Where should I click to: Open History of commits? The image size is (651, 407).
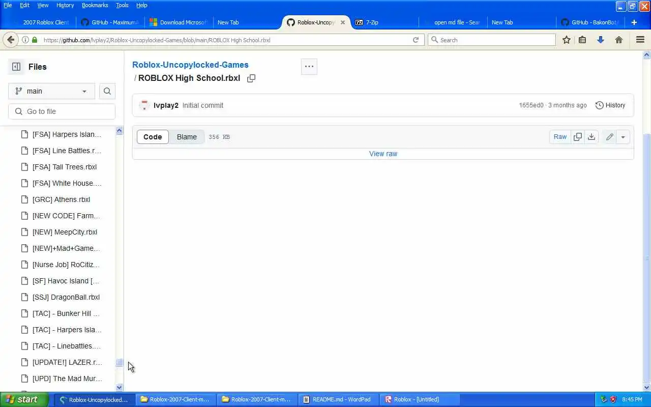(610, 105)
